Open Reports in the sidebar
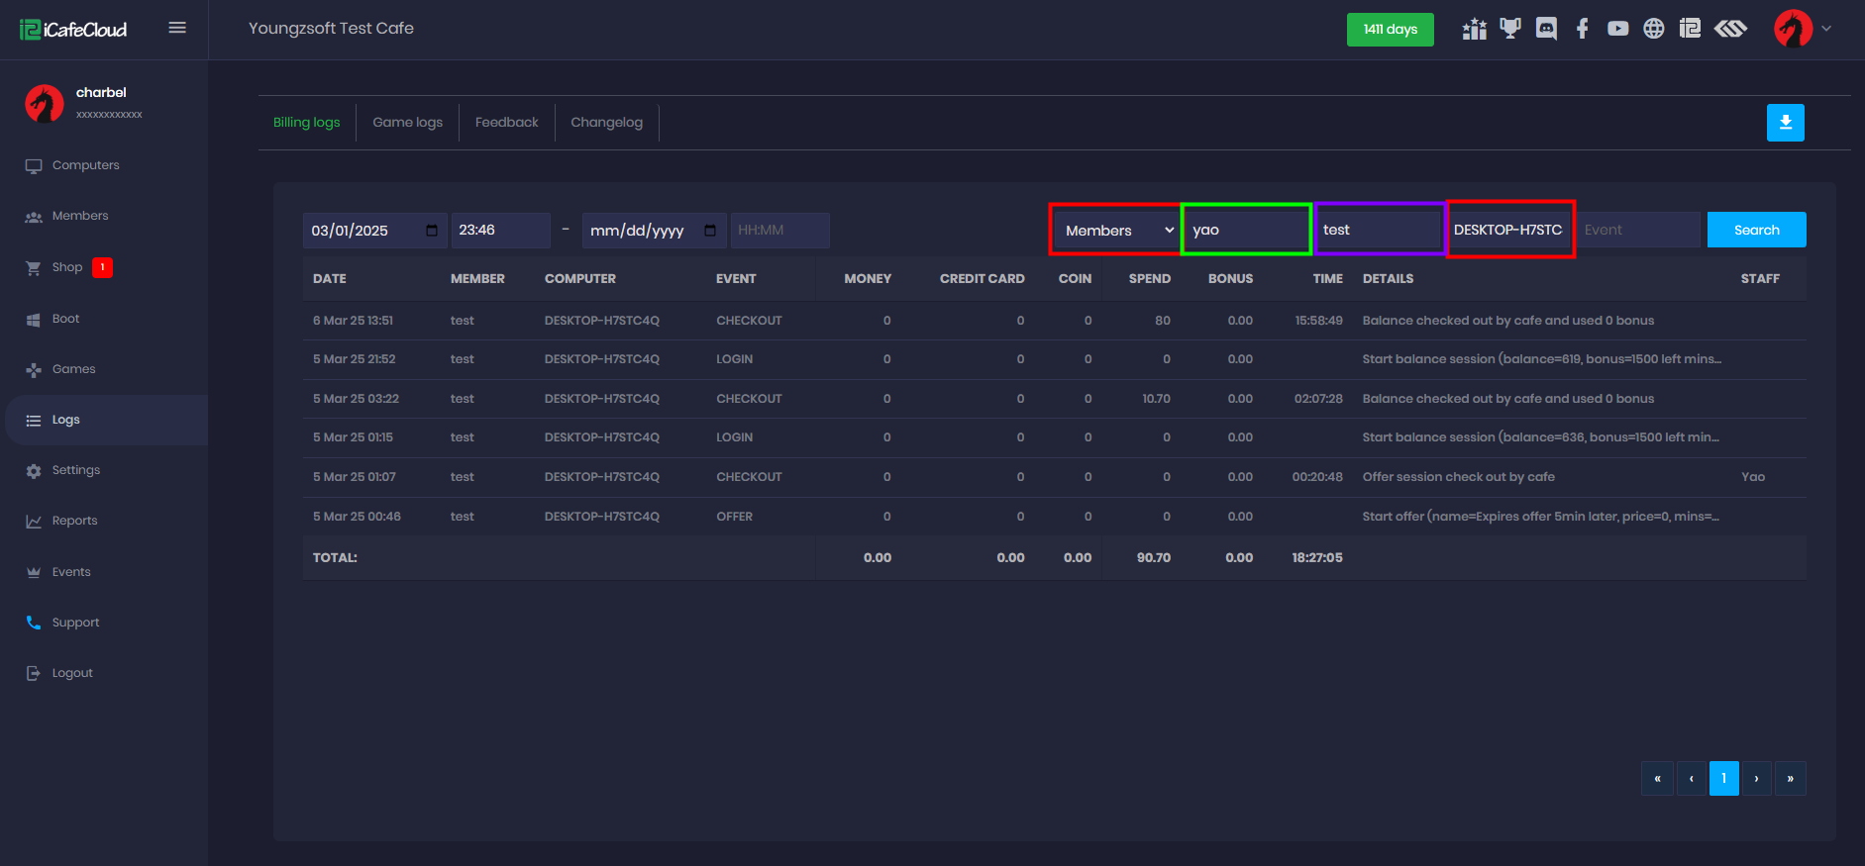Screen dimensions: 1865x866 [x=74, y=521]
